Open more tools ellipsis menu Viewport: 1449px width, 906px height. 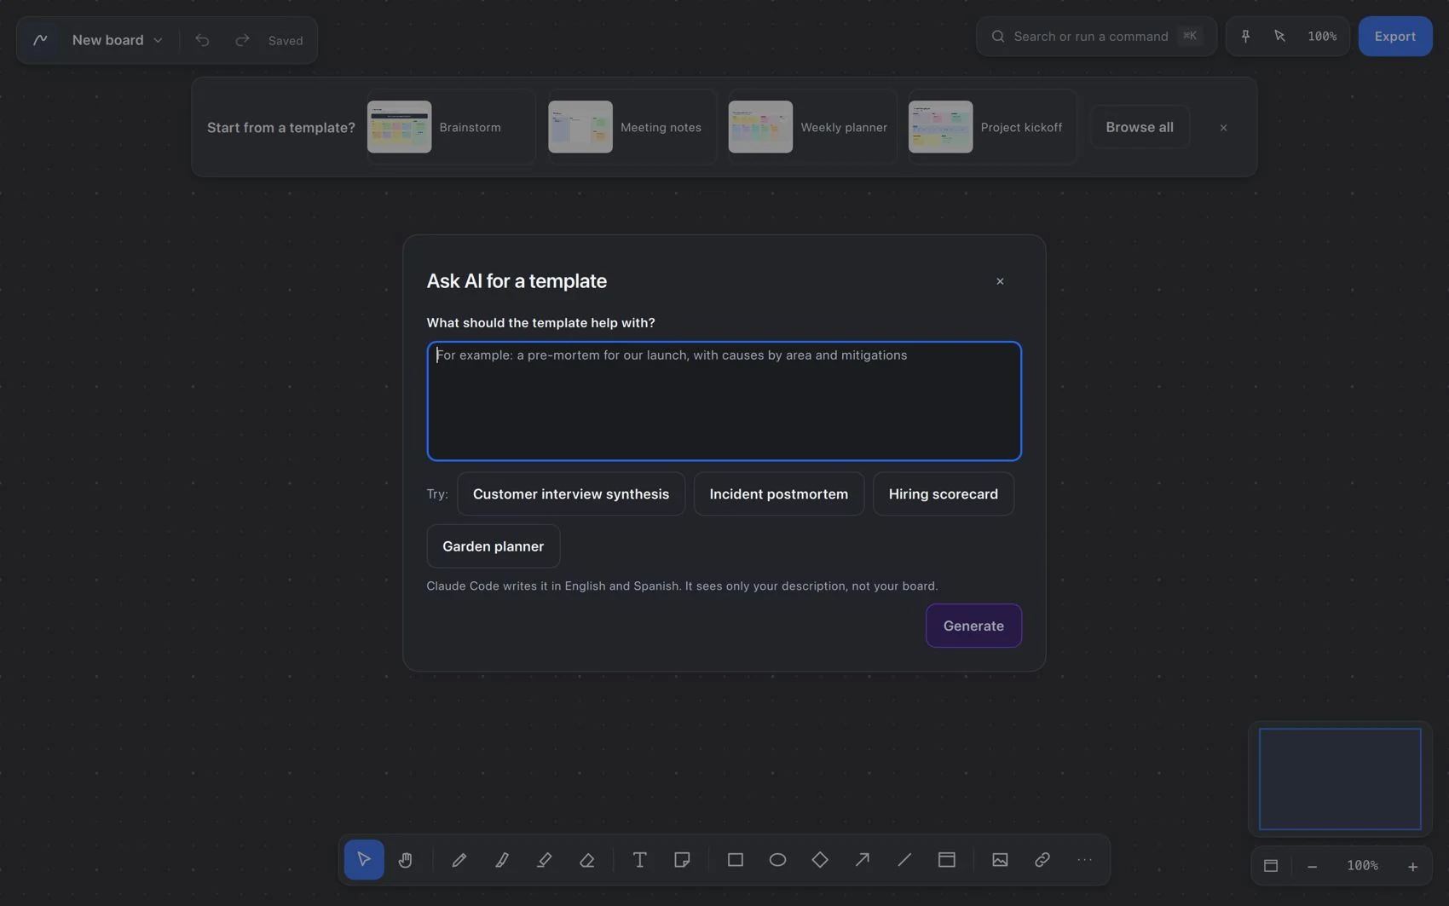coord(1084,859)
